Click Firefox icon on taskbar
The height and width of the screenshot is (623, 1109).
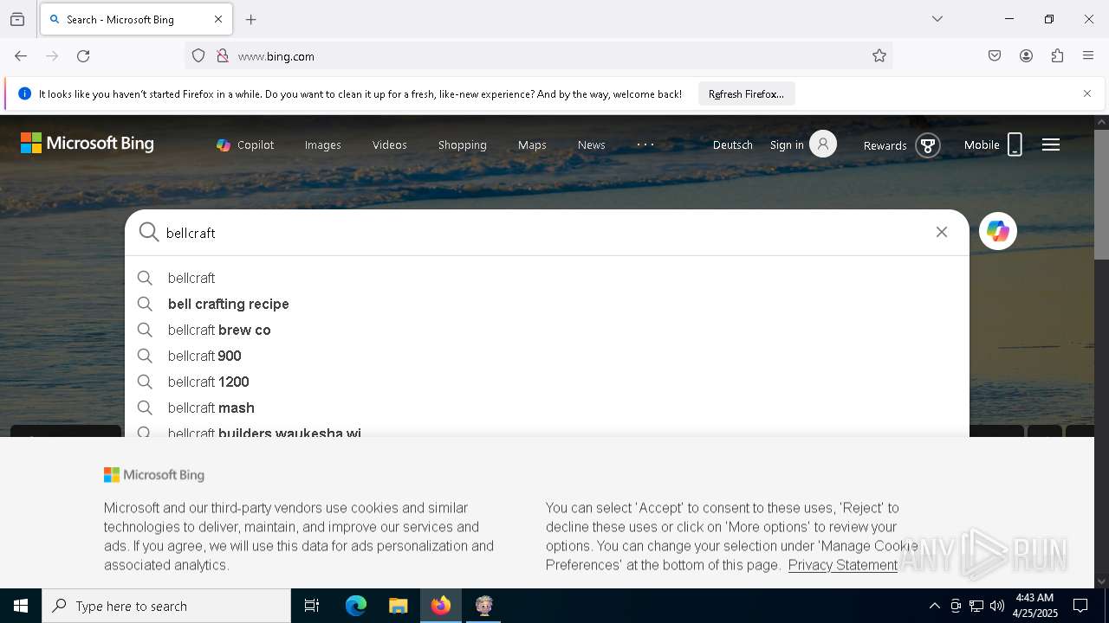441,606
